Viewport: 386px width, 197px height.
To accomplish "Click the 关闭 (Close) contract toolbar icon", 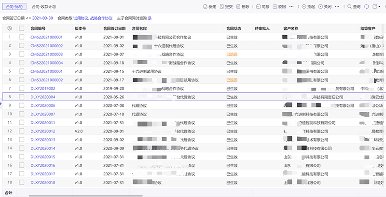I will [321, 7].
